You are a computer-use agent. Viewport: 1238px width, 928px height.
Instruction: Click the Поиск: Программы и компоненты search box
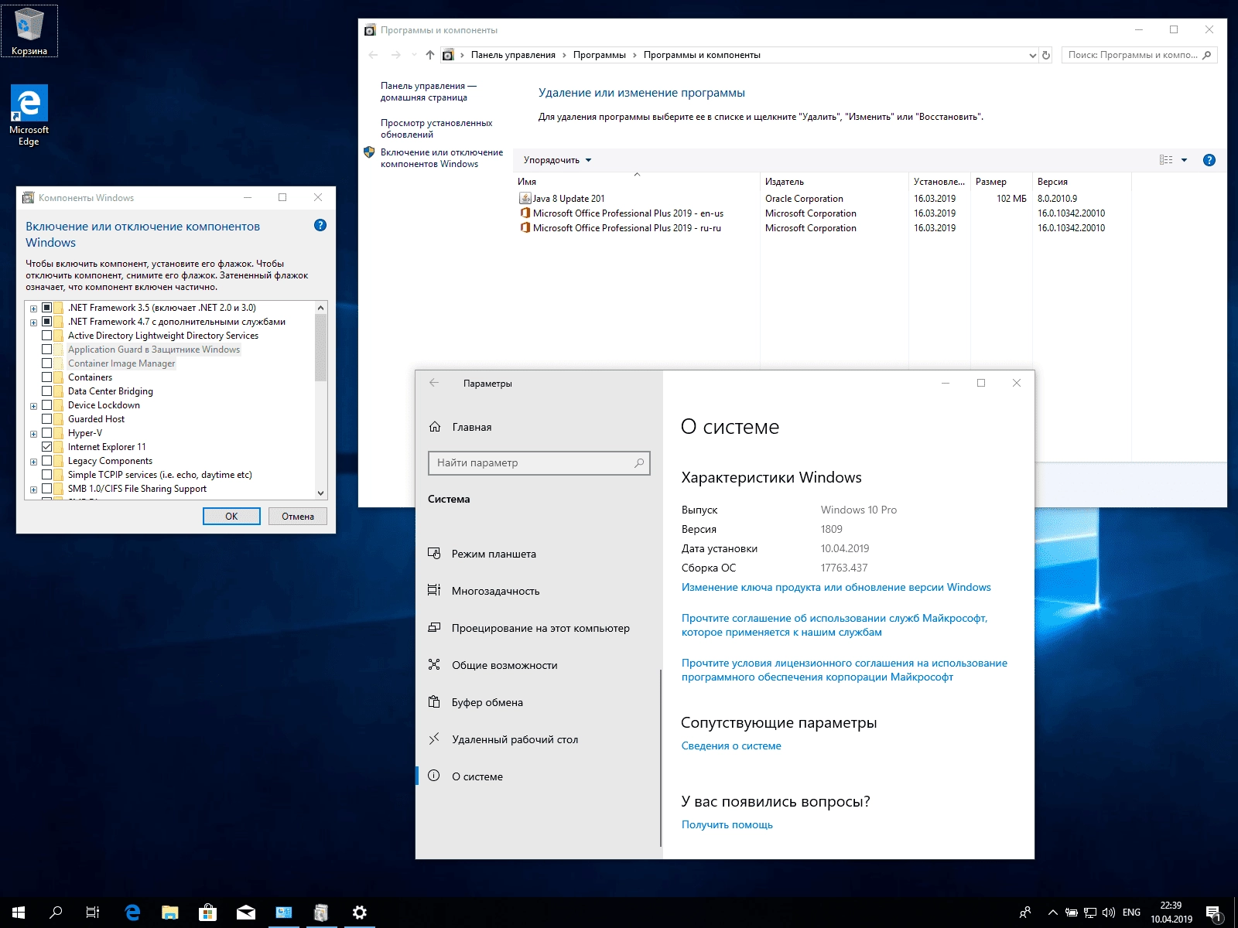(x=1139, y=55)
